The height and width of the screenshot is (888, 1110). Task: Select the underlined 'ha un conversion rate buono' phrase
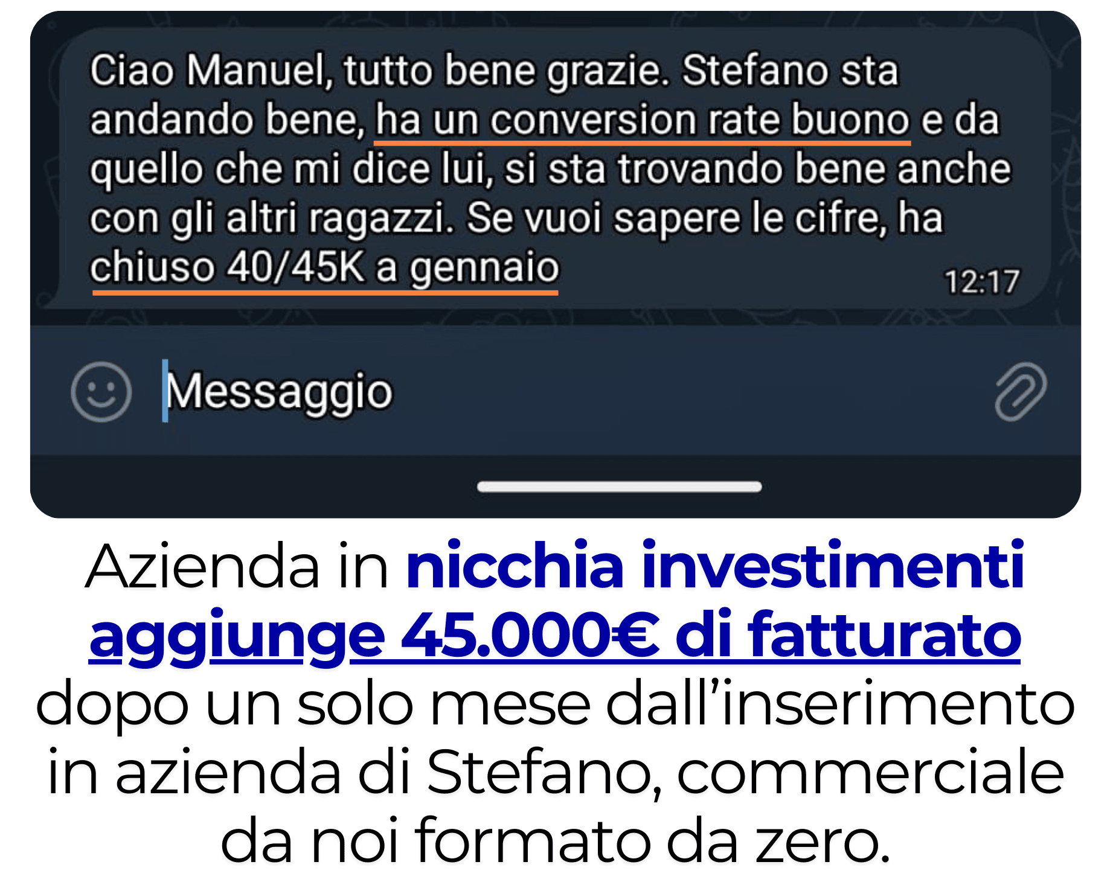(642, 120)
